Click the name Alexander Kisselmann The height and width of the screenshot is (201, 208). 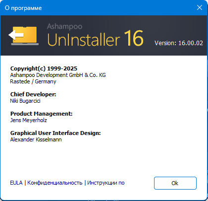click(x=36, y=139)
